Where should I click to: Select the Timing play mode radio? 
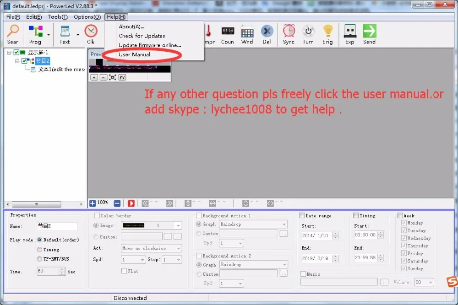pyautogui.click(x=39, y=250)
